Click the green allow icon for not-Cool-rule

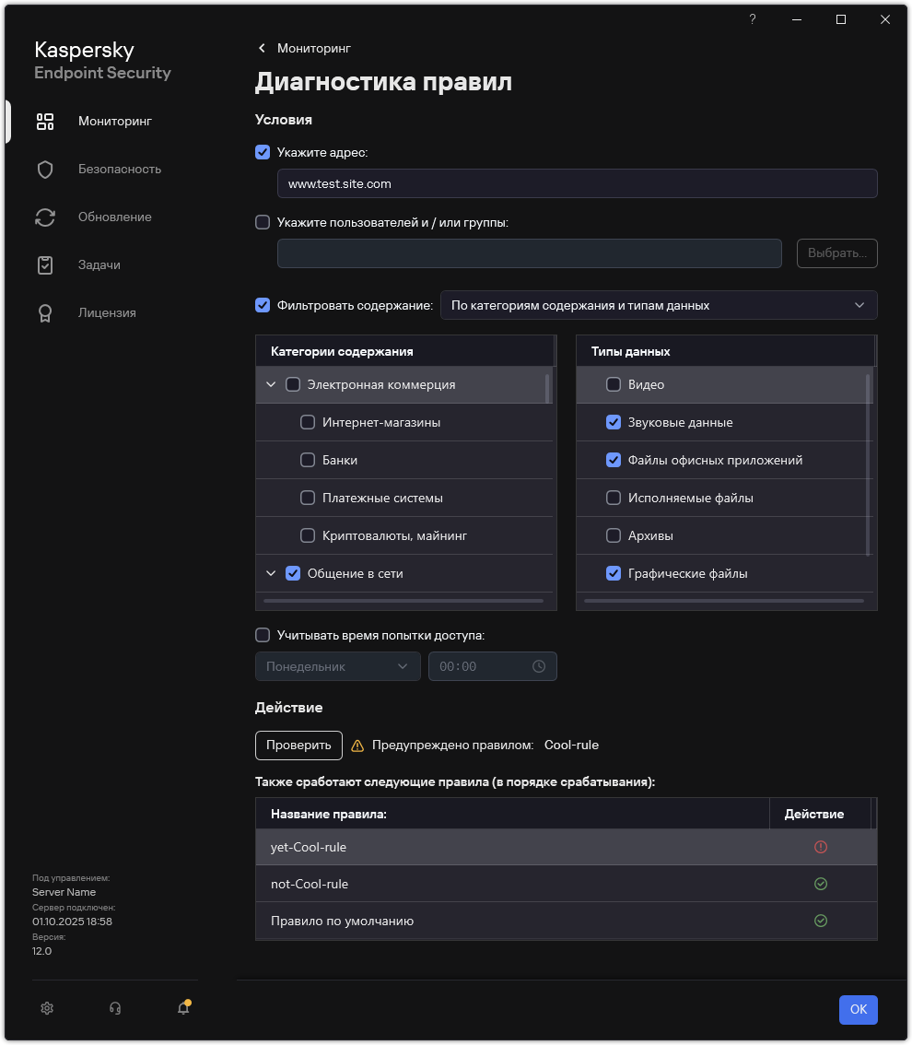click(x=821, y=884)
